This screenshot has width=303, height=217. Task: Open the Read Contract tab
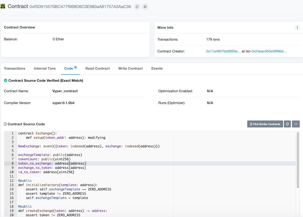pos(97,69)
